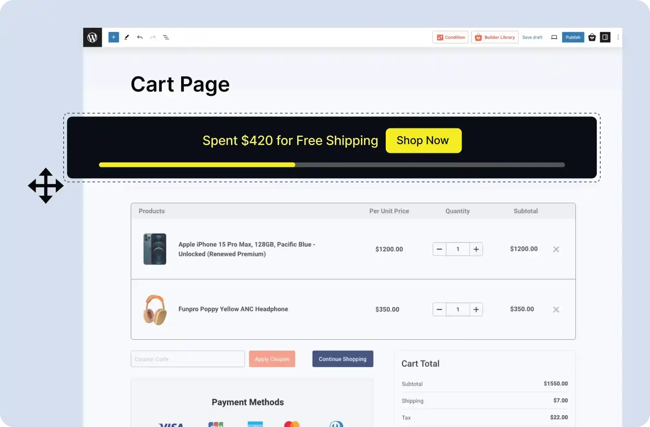The height and width of the screenshot is (427, 650).
Task: Click the Coupon Code input field
Action: (x=188, y=359)
